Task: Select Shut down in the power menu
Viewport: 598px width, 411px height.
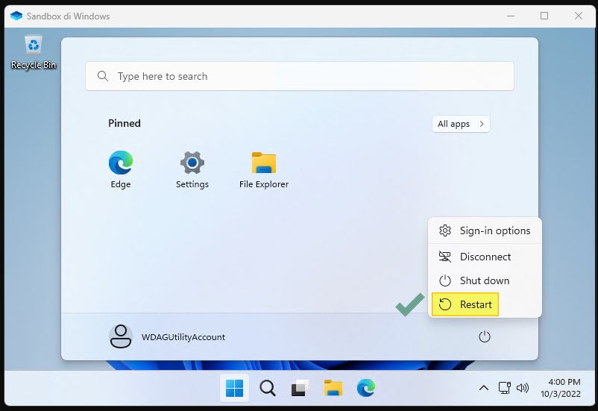Action: coord(485,280)
